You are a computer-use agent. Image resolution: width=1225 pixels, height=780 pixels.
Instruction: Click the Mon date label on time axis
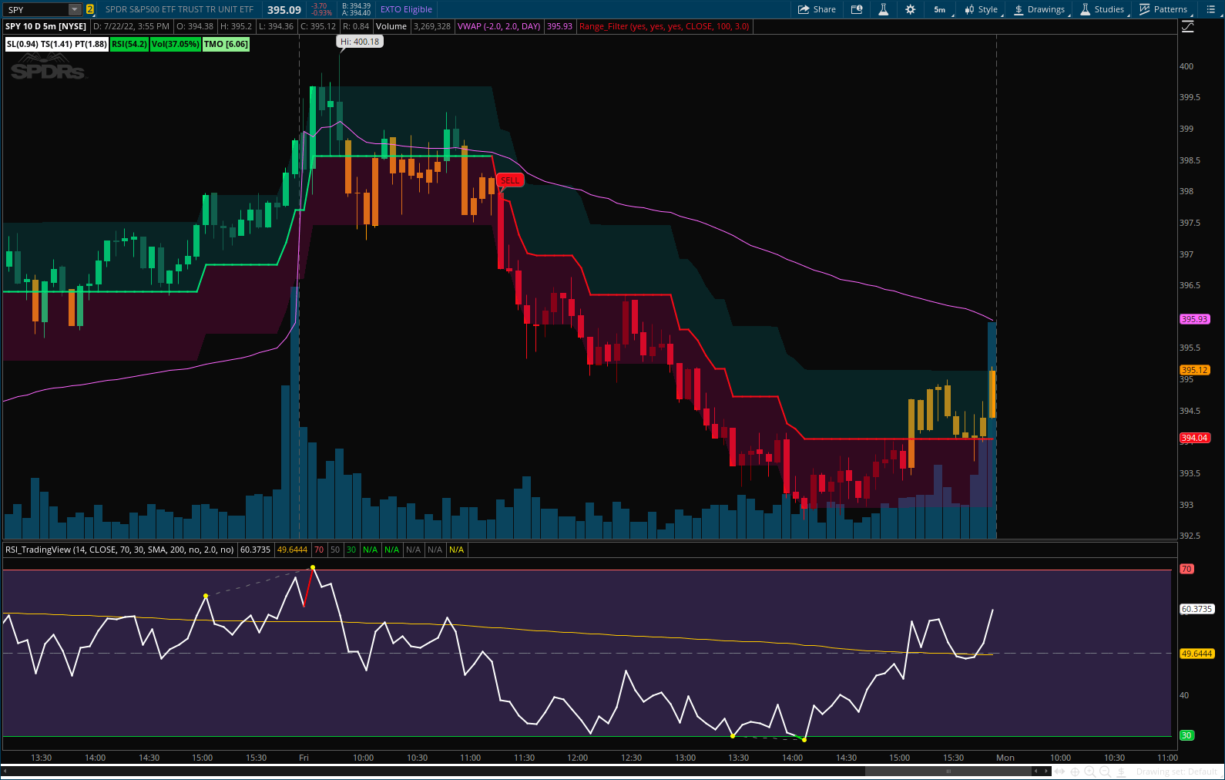[1005, 758]
